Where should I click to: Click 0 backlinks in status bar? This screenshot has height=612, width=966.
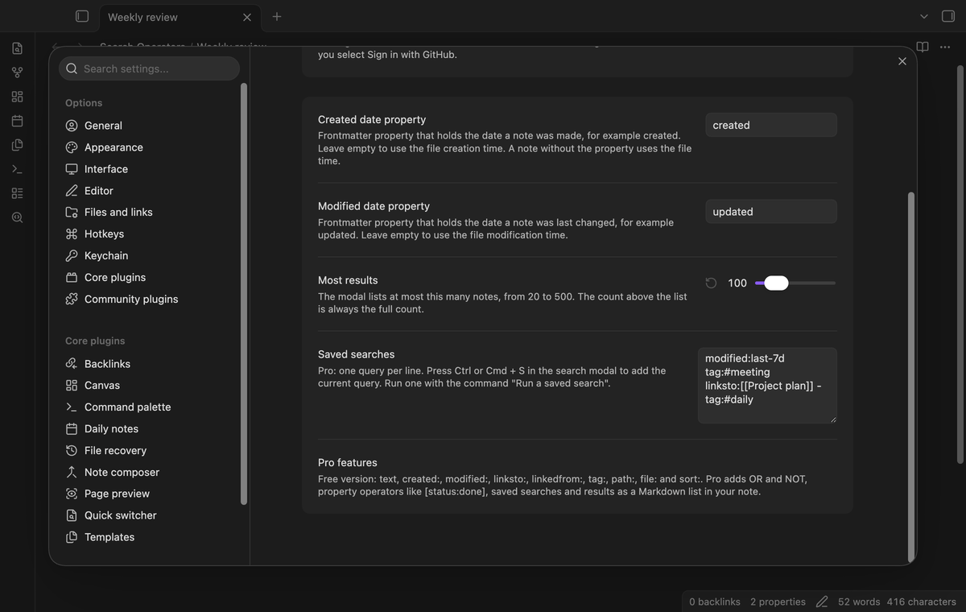(x=715, y=602)
